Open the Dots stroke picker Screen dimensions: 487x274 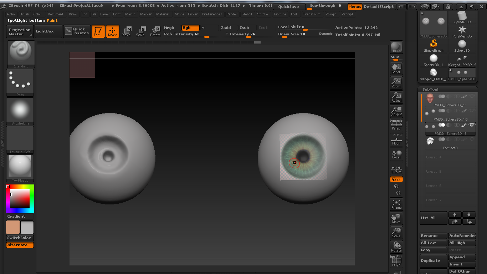[x=21, y=83]
